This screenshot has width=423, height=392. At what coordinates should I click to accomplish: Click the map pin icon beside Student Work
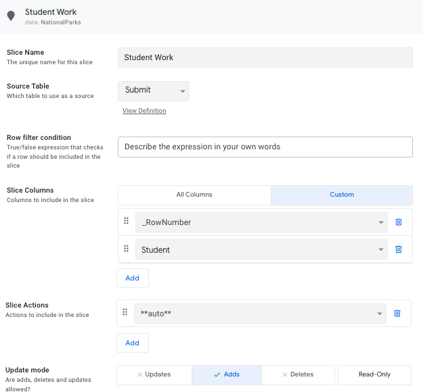(x=11, y=16)
